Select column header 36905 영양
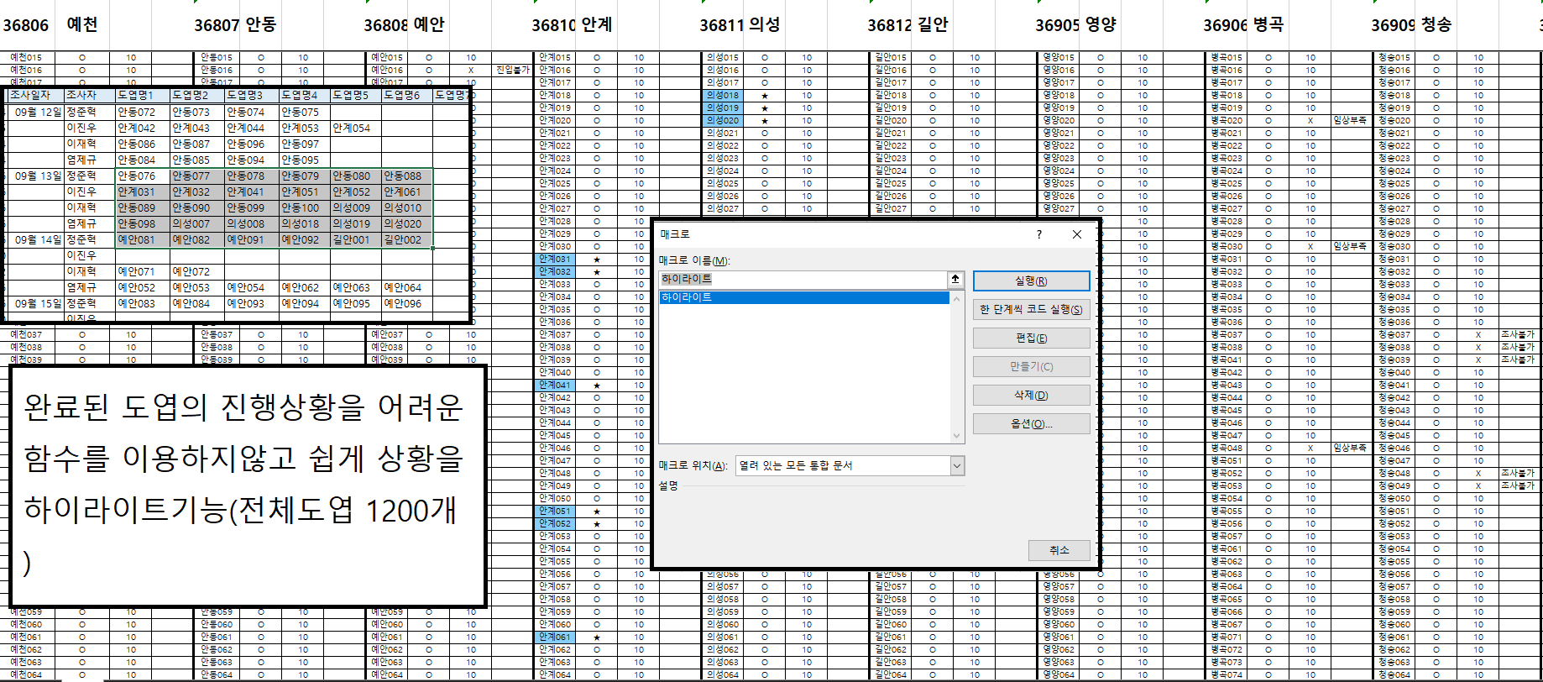 point(1075,24)
